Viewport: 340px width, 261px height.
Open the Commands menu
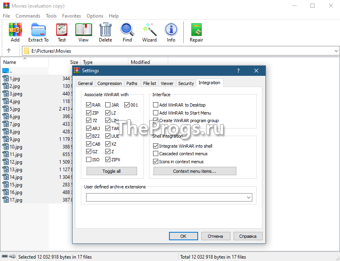pyautogui.click(x=28, y=16)
